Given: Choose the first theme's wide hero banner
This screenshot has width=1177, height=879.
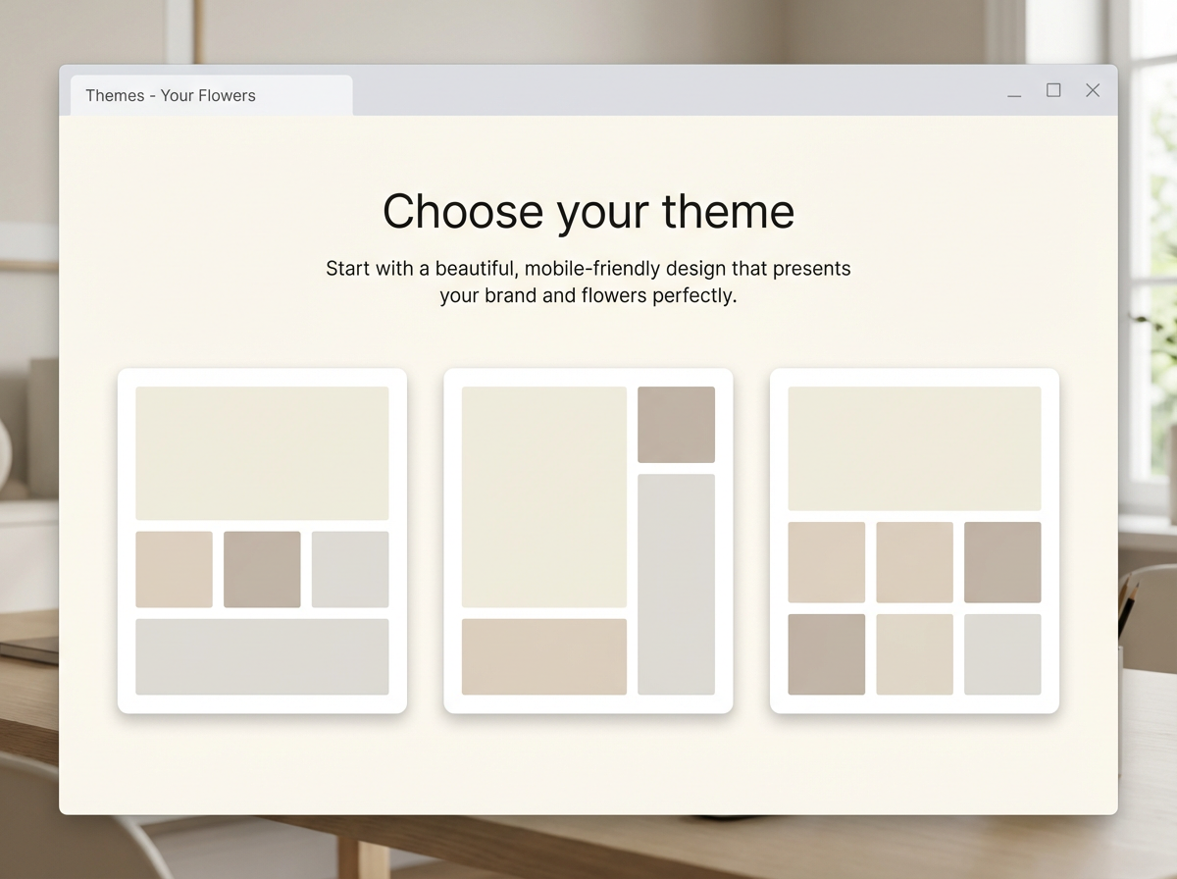Looking at the screenshot, I should click(262, 452).
